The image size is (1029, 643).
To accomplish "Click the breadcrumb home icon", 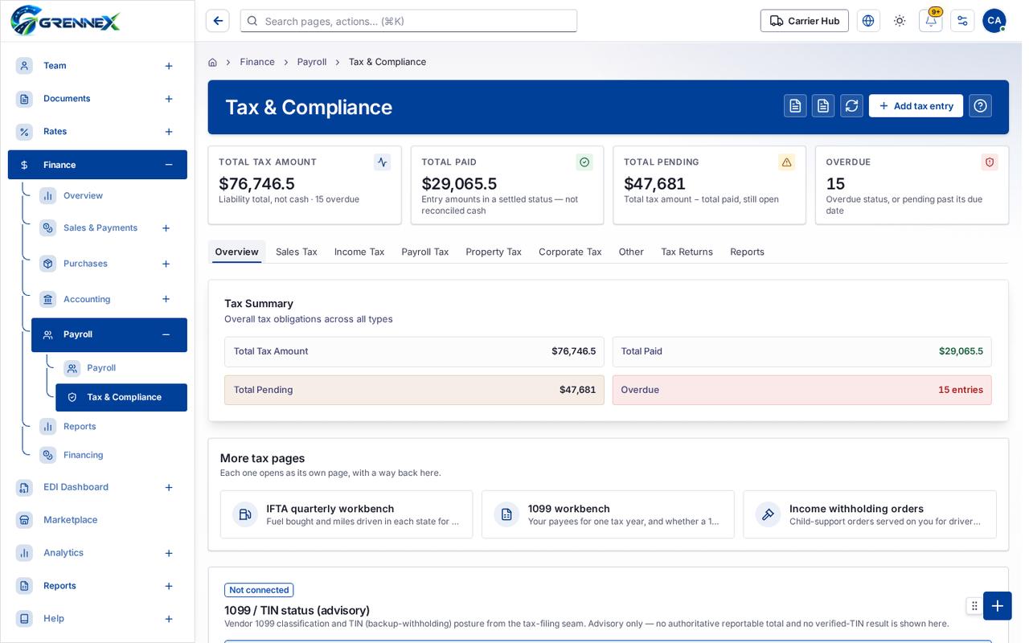I will pos(212,62).
